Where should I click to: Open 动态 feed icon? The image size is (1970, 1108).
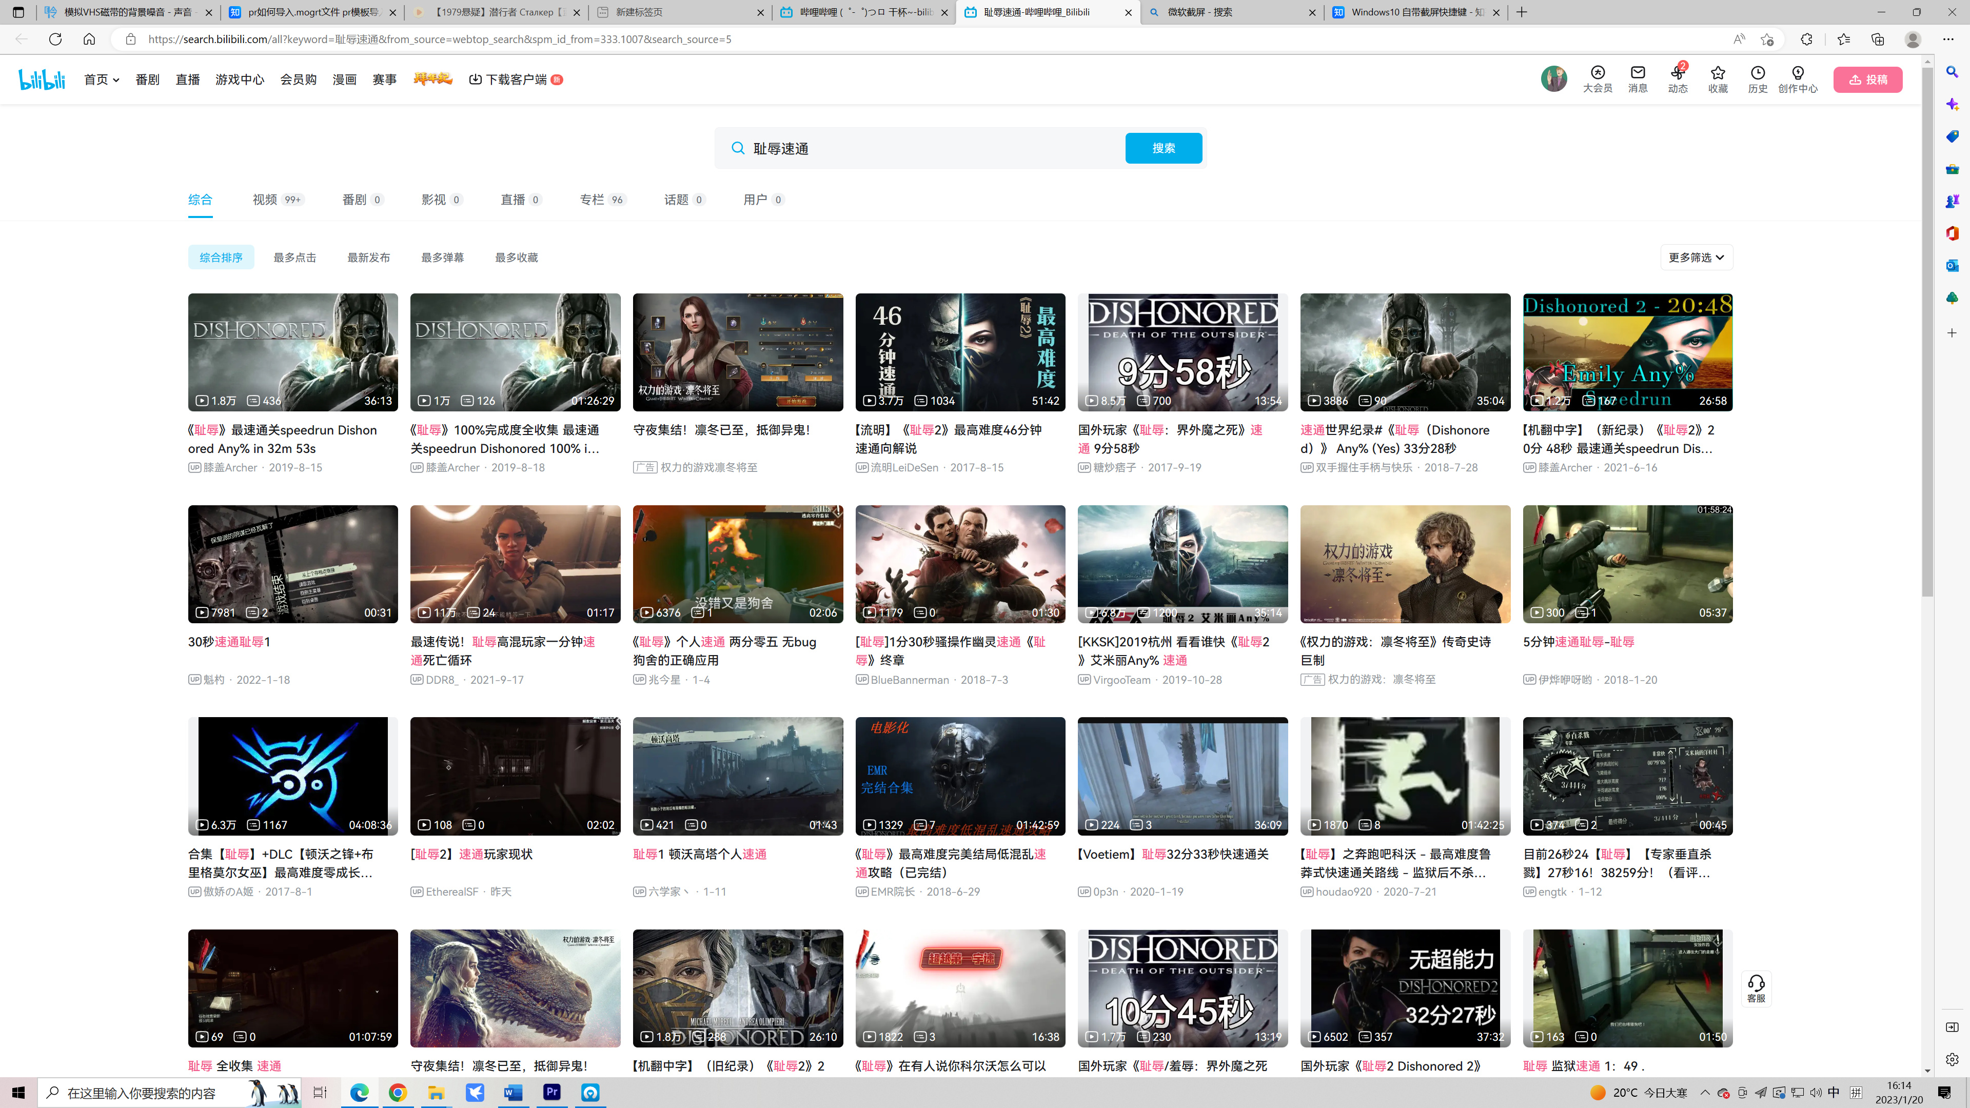pyautogui.click(x=1677, y=79)
